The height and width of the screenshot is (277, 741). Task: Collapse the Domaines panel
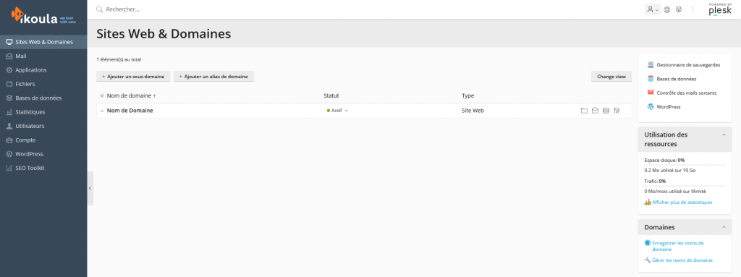723,227
